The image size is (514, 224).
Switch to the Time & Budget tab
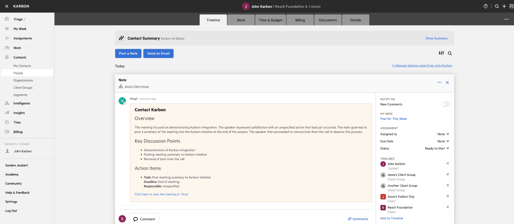270,20
